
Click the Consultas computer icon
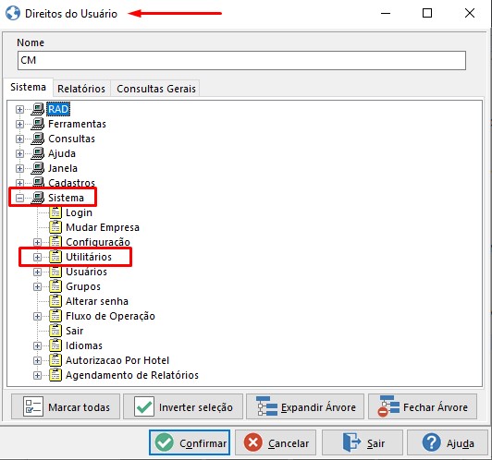click(38, 139)
